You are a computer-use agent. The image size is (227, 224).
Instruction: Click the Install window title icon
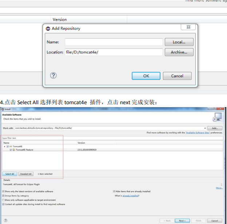click(3, 109)
